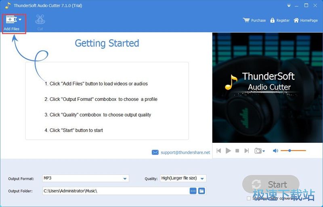Take a snapshot with camera icon
This screenshot has width=323, height=207.
coord(258,151)
